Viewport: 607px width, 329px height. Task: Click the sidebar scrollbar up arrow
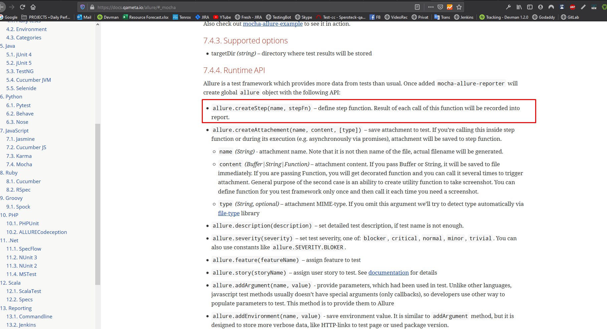click(98, 24)
